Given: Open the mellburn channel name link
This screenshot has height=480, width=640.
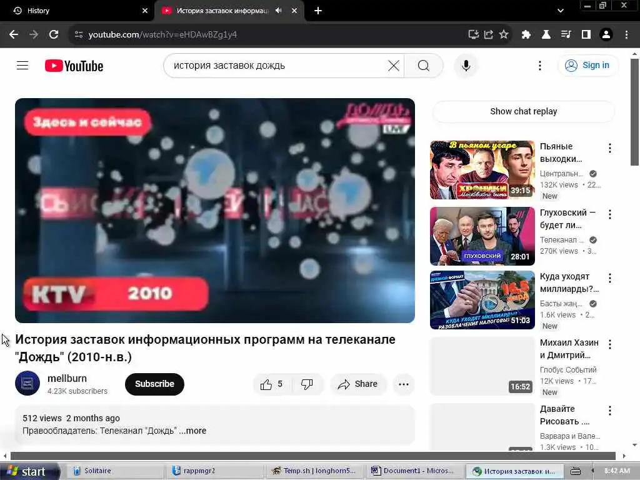Looking at the screenshot, I should 67,378.
